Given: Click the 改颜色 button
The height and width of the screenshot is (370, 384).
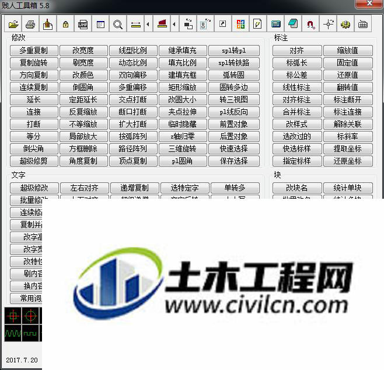Looking at the screenshot, I should click(x=83, y=75).
